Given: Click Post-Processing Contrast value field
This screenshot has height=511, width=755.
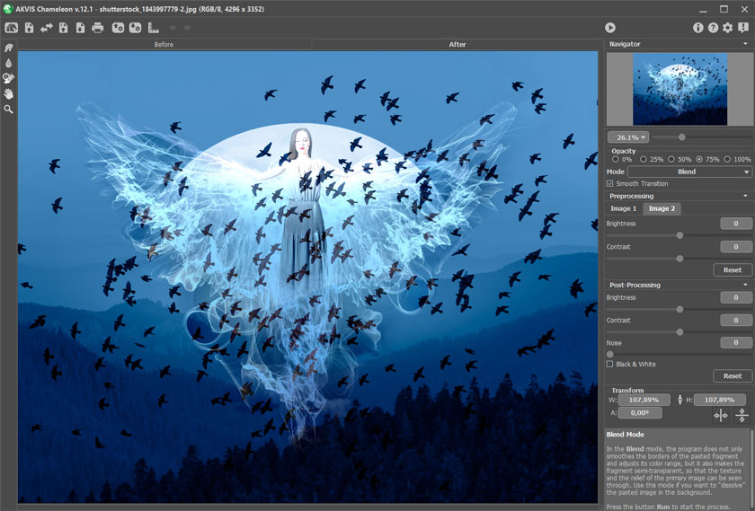Looking at the screenshot, I should (736, 320).
